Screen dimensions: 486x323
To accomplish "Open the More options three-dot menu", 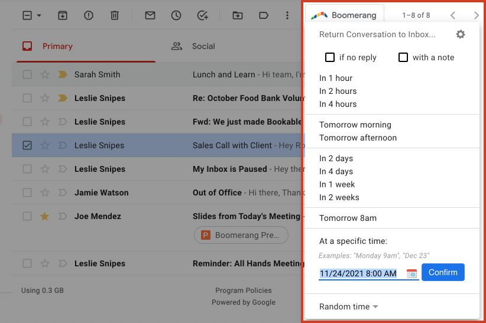I will pyautogui.click(x=287, y=15).
